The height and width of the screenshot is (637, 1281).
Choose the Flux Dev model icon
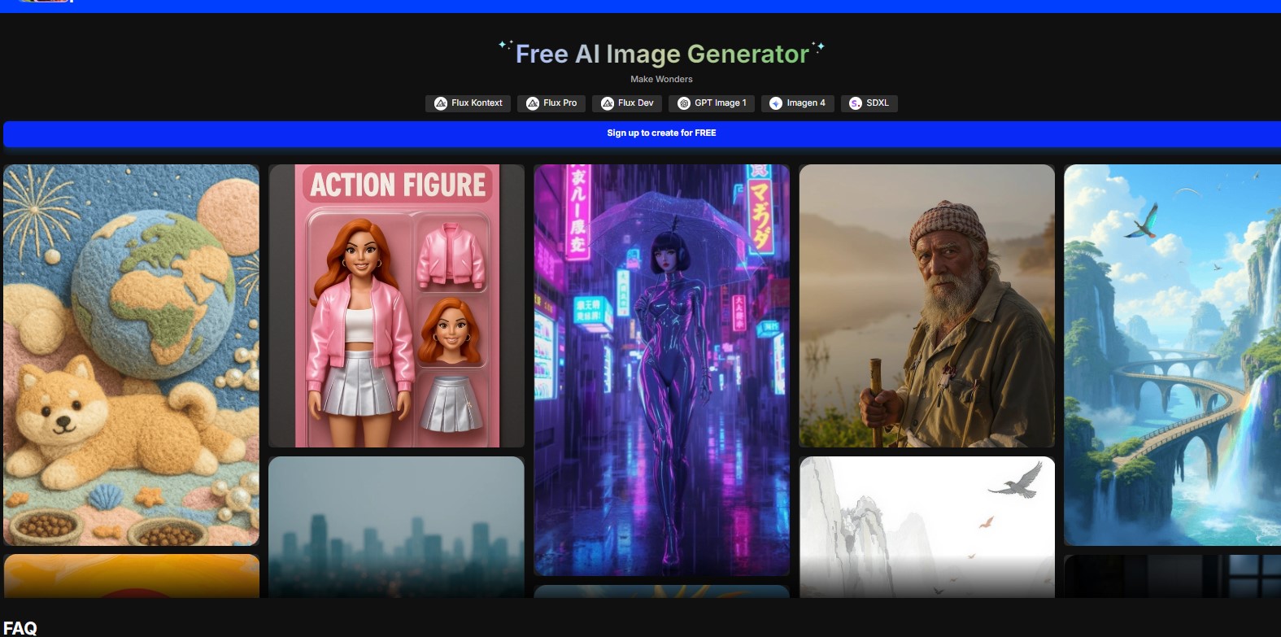click(x=608, y=103)
